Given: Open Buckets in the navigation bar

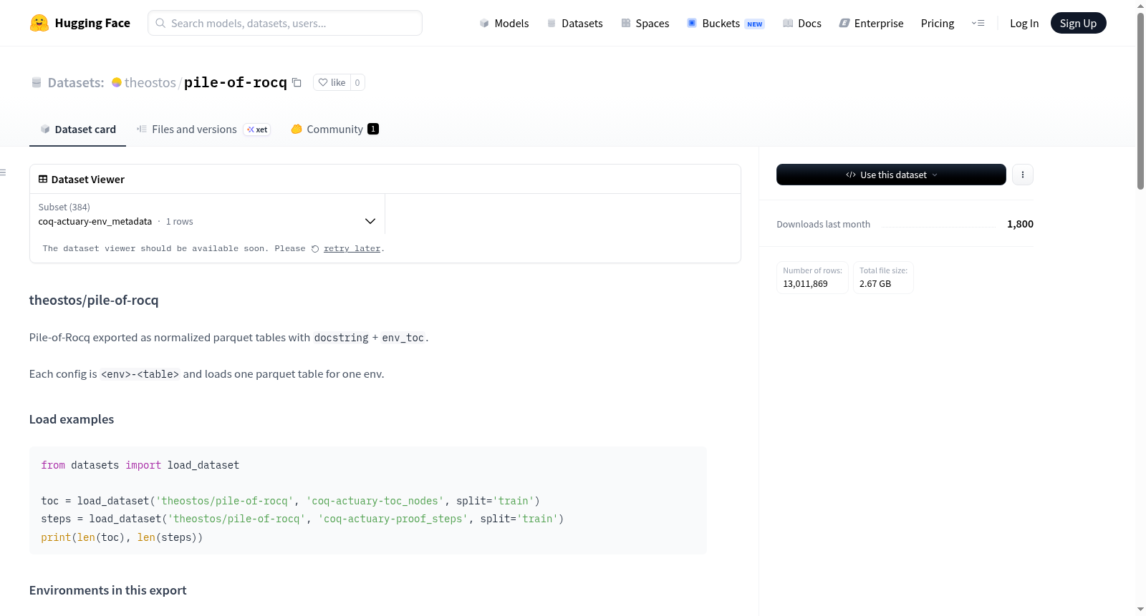Looking at the screenshot, I should [x=726, y=23].
